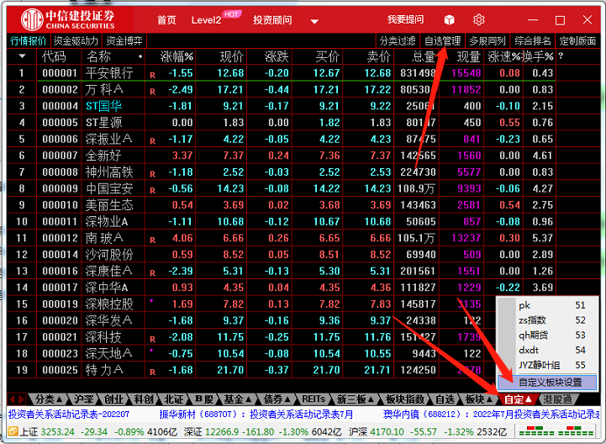Expand the 分类 tab menu at bottom
The width and height of the screenshot is (606, 444).
[x=49, y=399]
